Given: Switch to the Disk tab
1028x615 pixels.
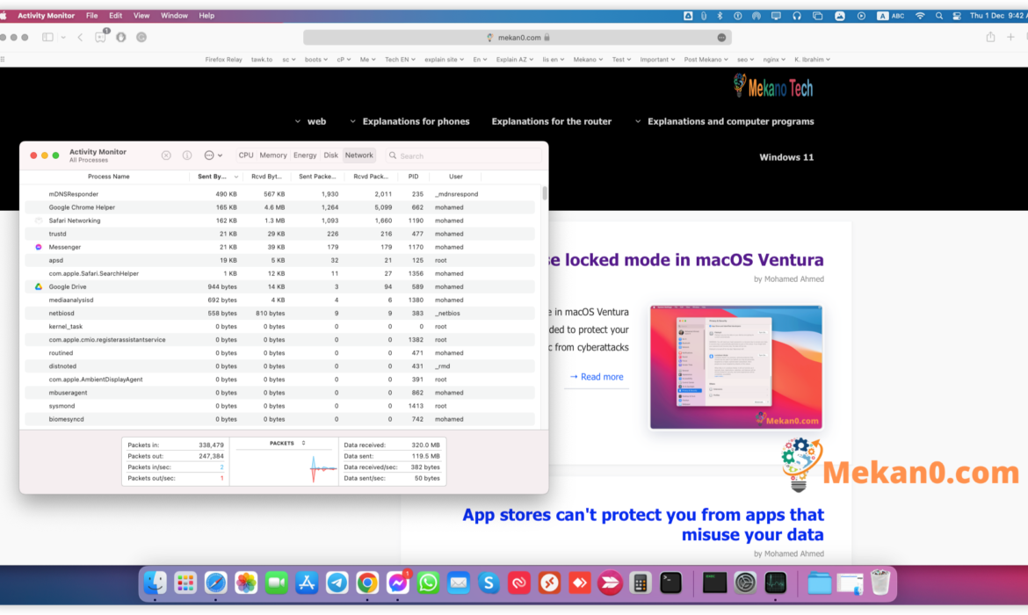Looking at the screenshot, I should [x=331, y=156].
